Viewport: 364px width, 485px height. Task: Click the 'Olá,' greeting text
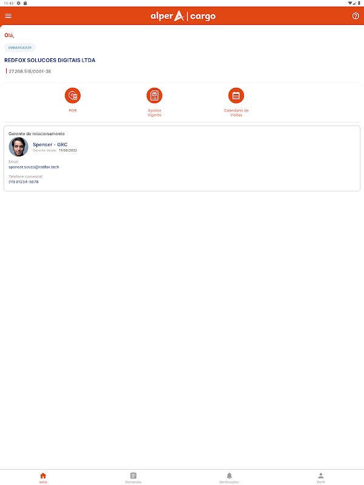(9, 35)
